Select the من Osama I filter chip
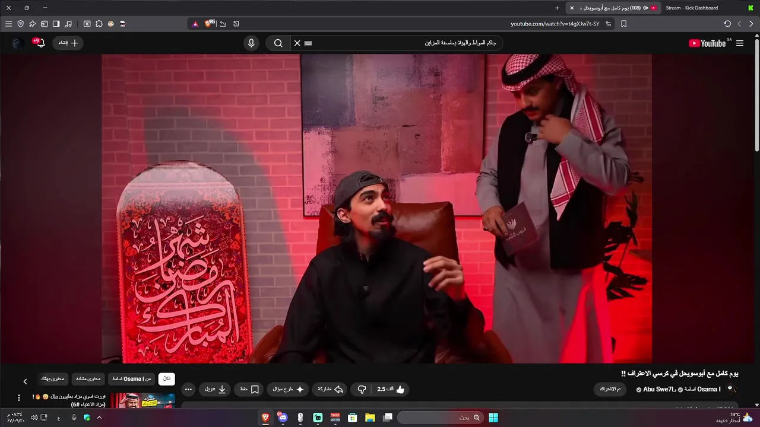Screen dimensions: 760x427 pyautogui.click(x=132, y=378)
